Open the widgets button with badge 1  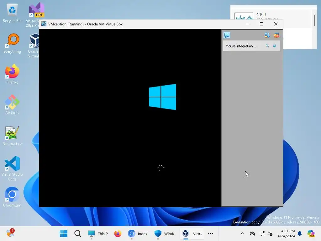click(10, 233)
